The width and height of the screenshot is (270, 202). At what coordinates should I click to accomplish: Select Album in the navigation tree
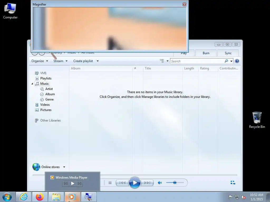pos(50,94)
